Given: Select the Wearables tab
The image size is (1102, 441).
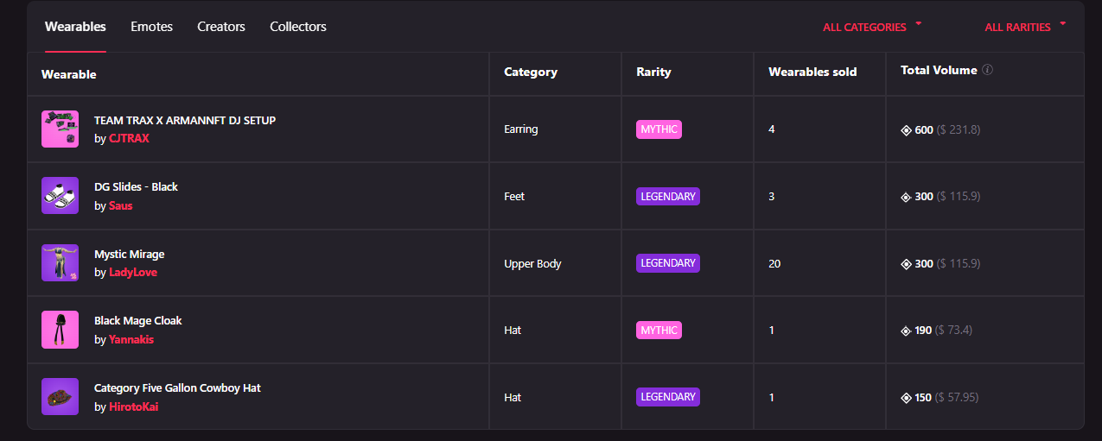Looking at the screenshot, I should click(75, 27).
